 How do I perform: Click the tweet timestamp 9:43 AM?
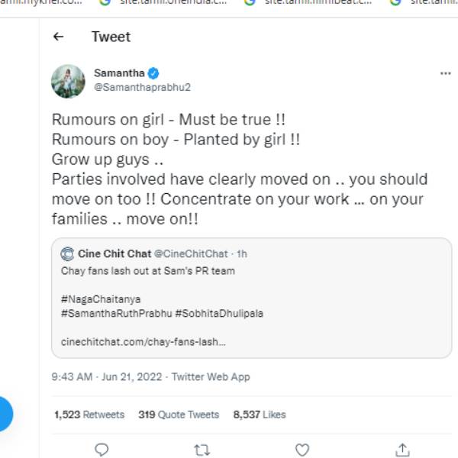(x=72, y=377)
